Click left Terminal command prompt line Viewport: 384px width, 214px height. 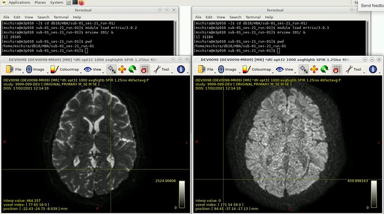pyautogui.click(x=45, y=51)
